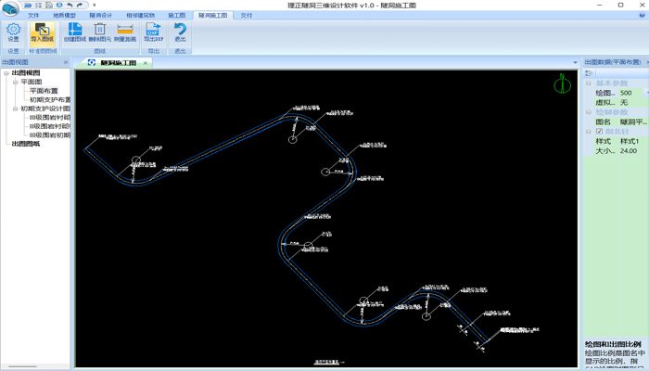Click the 创建图纸 create drawing icon
The image size is (649, 371).
(x=75, y=32)
